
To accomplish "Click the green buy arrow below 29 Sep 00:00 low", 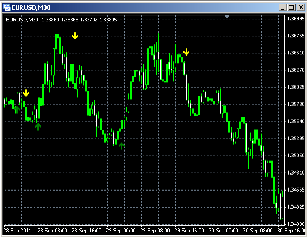I will (121, 146).
